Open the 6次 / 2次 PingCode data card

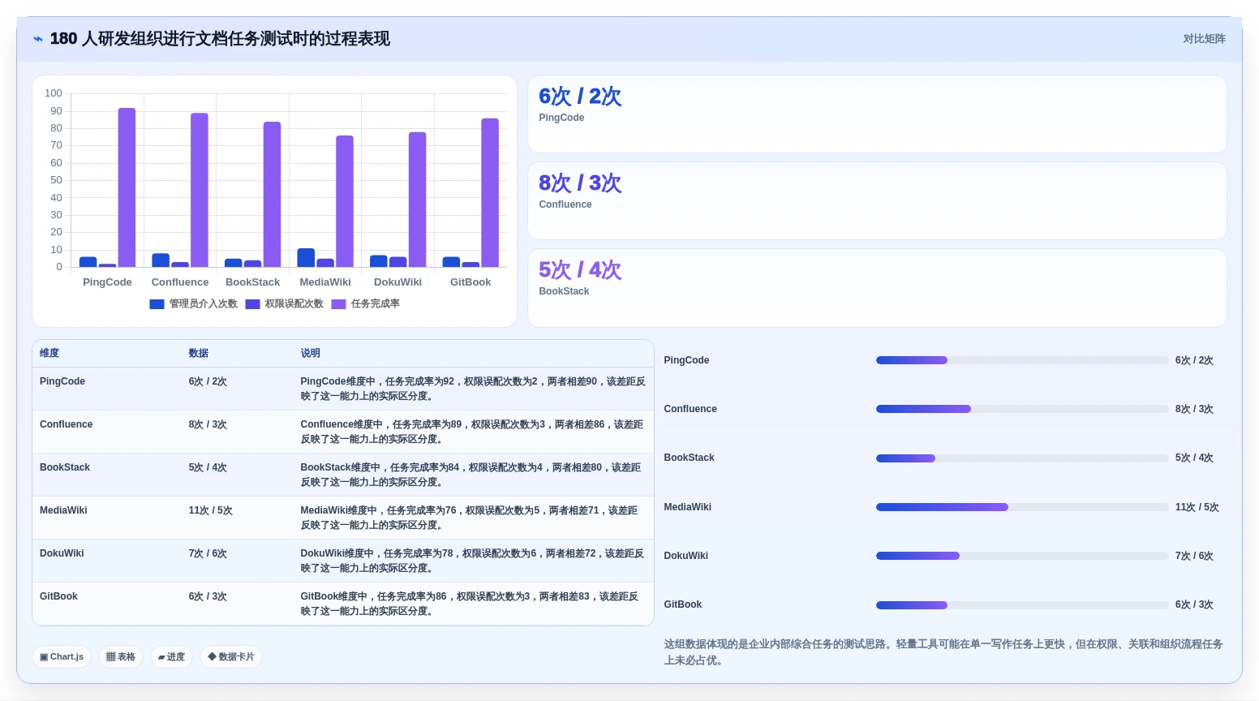[x=877, y=114]
